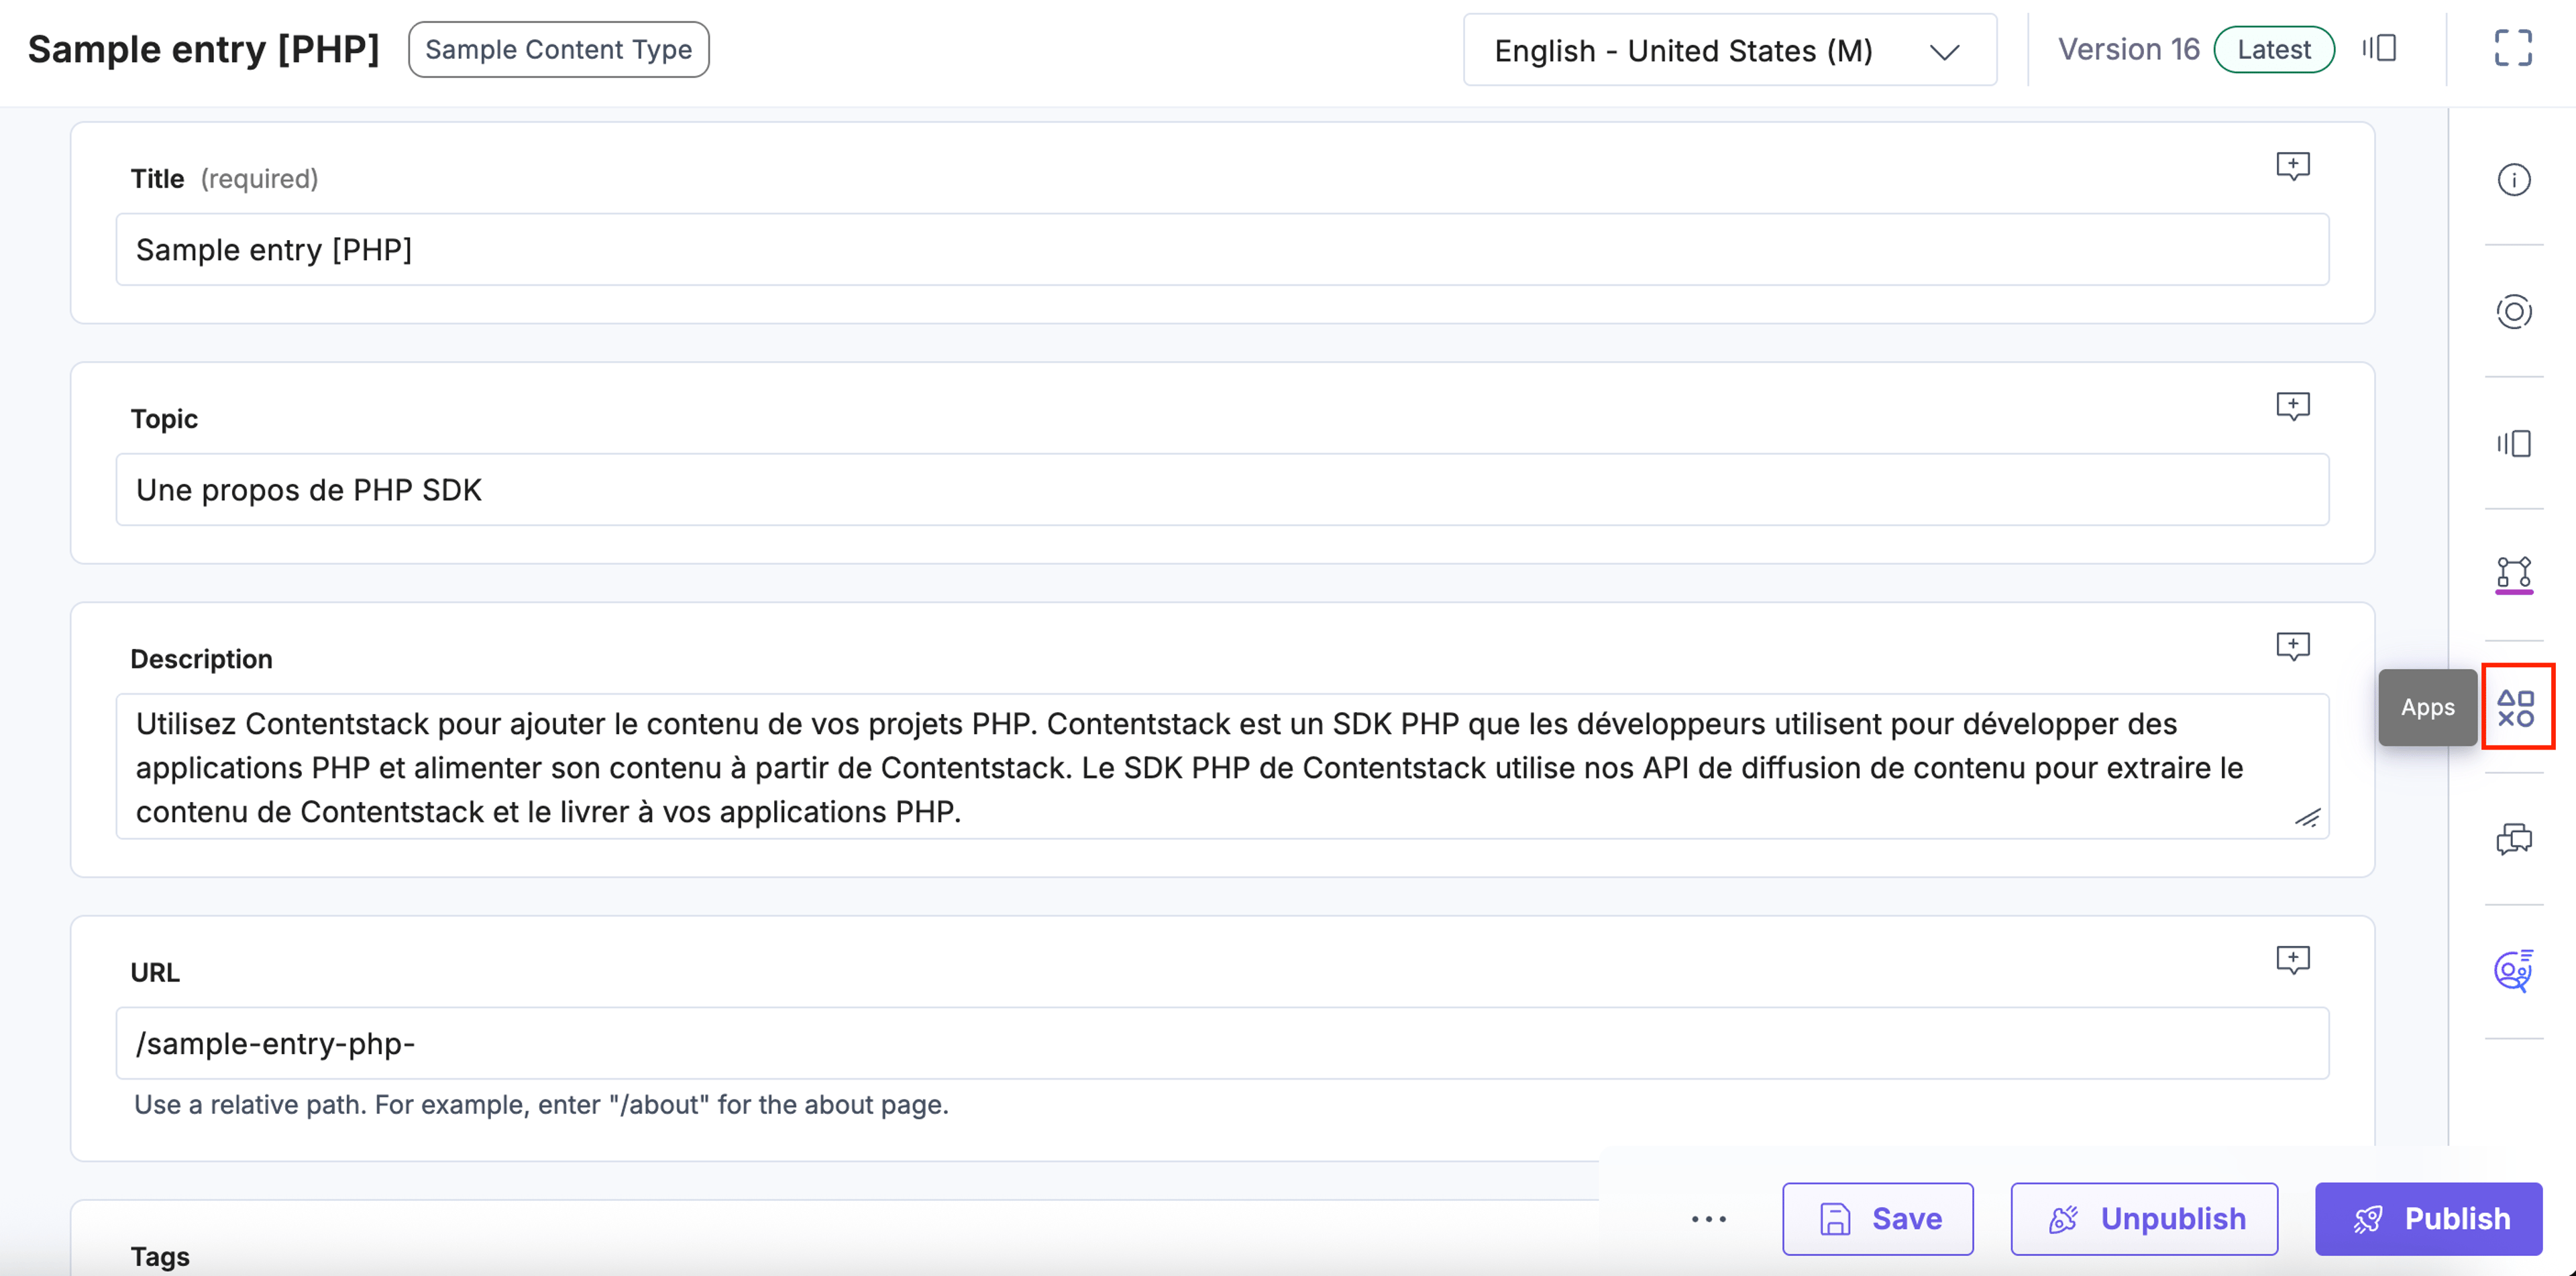2576x1276 pixels.
Task: Open the Version 16 version list
Action: 2128,49
